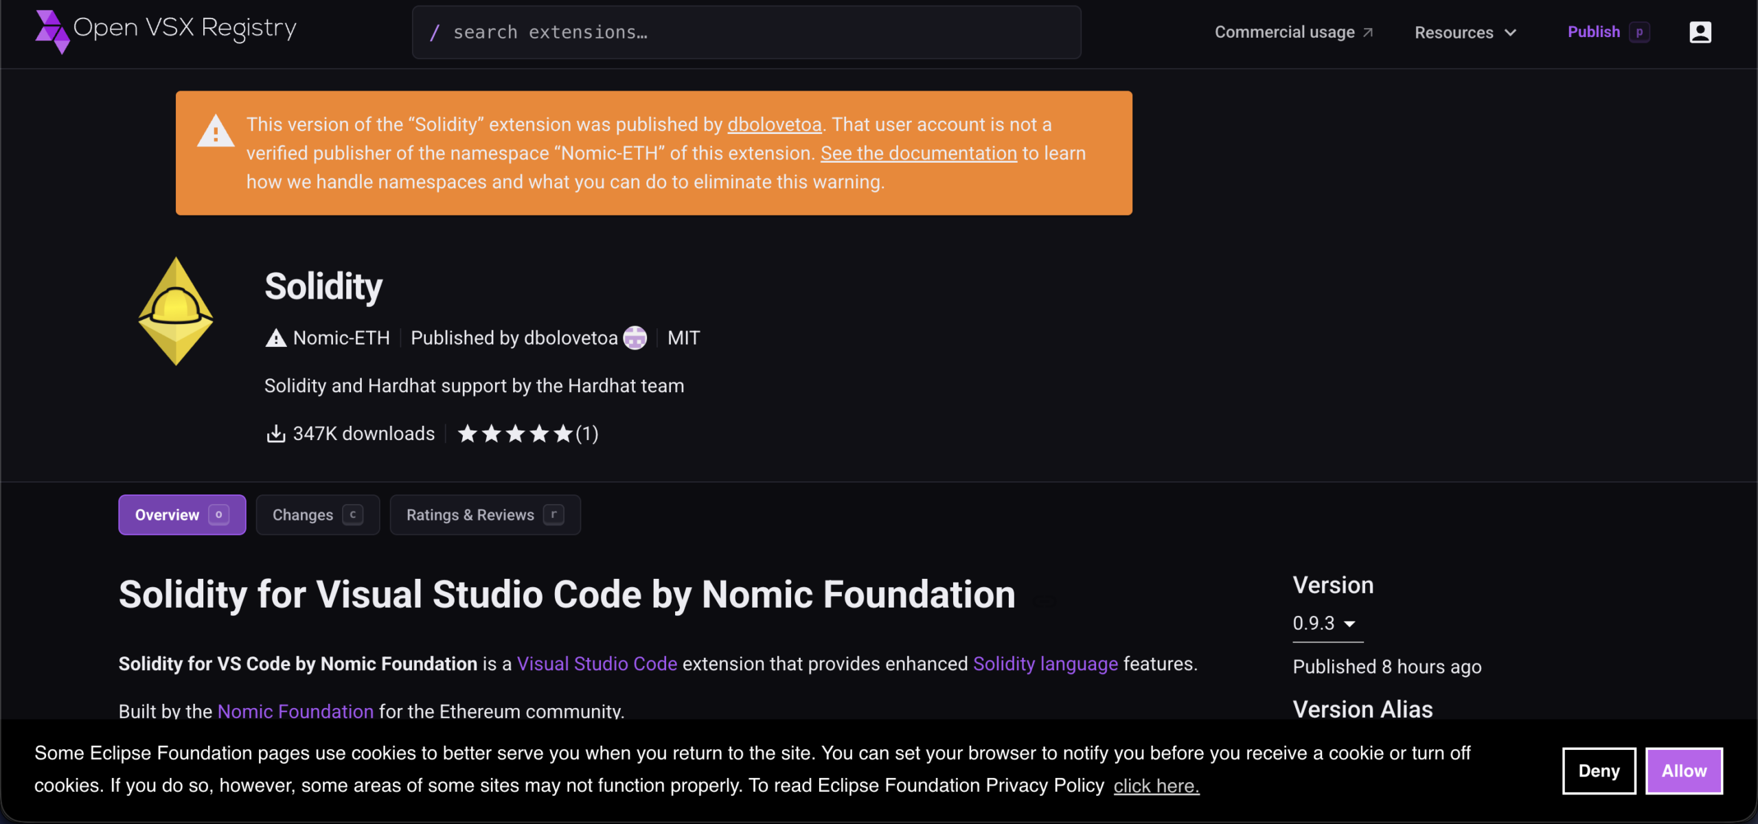
Task: Focus the search extensions field
Action: click(746, 32)
